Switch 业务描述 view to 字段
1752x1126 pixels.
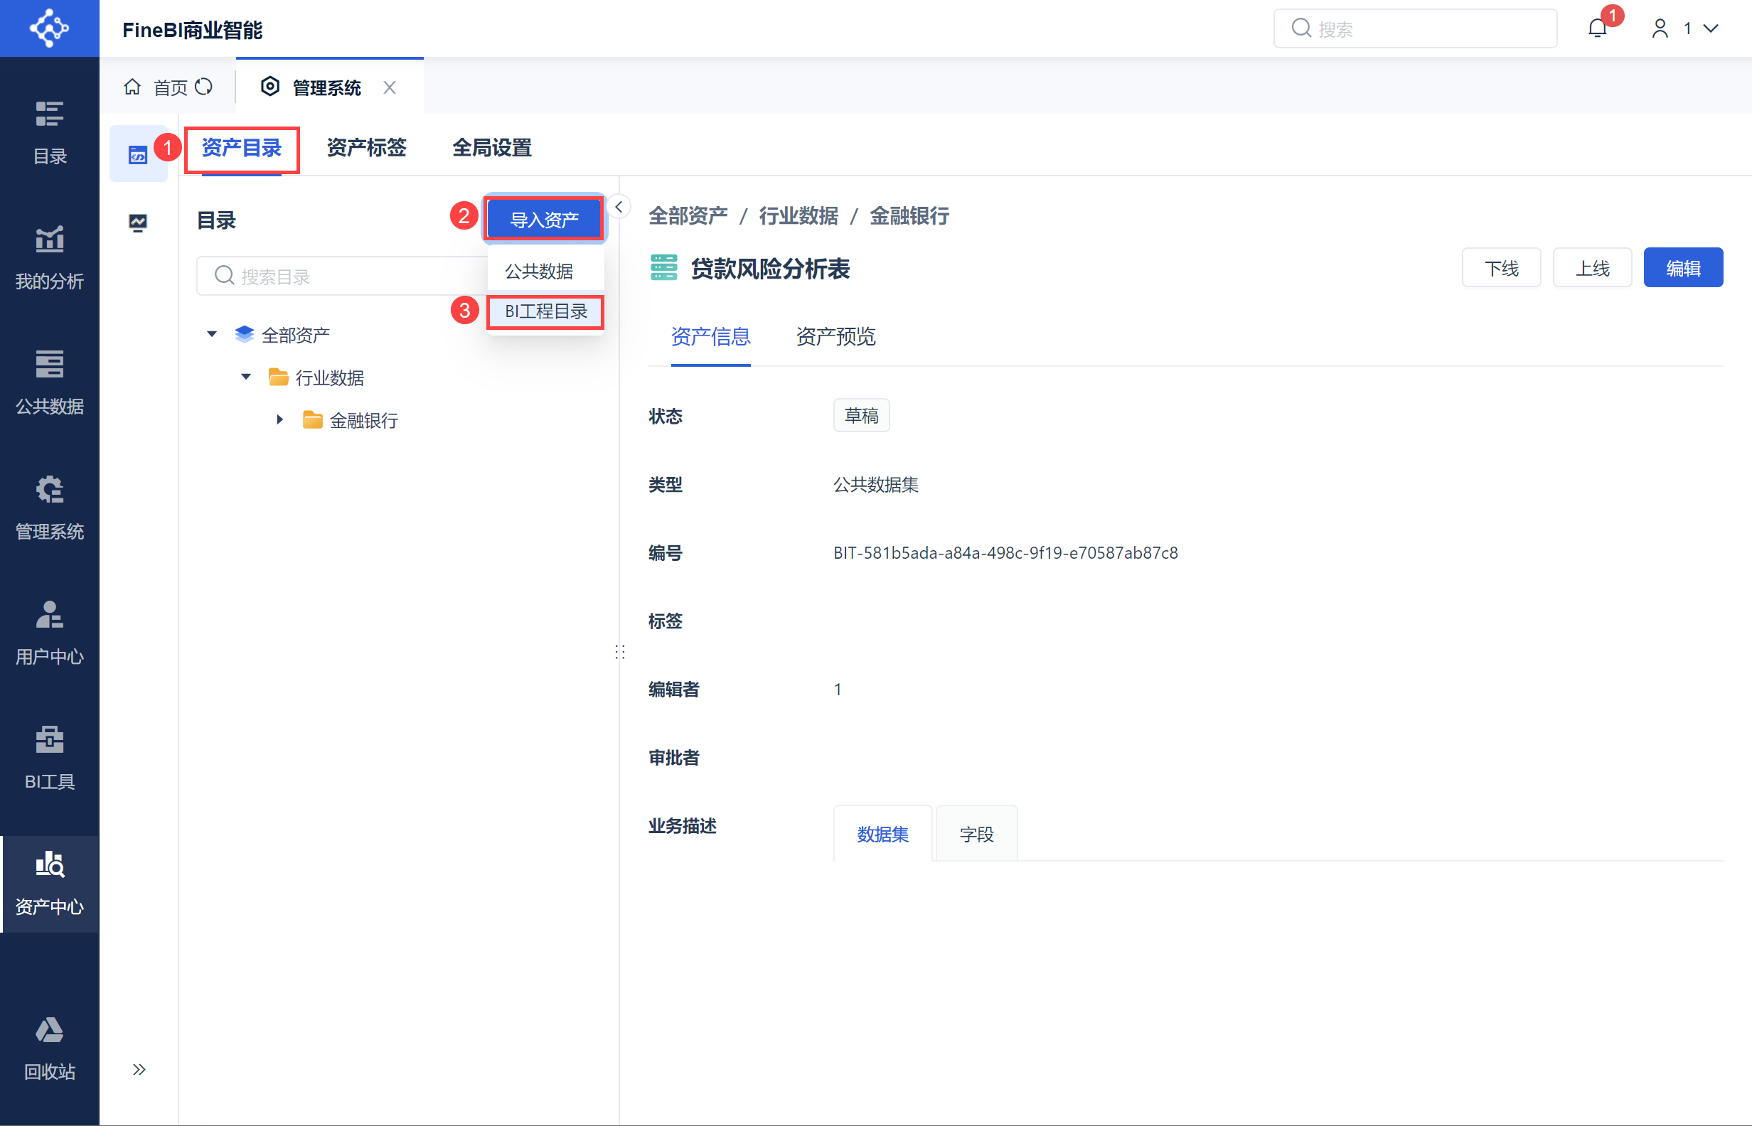pyautogui.click(x=976, y=833)
